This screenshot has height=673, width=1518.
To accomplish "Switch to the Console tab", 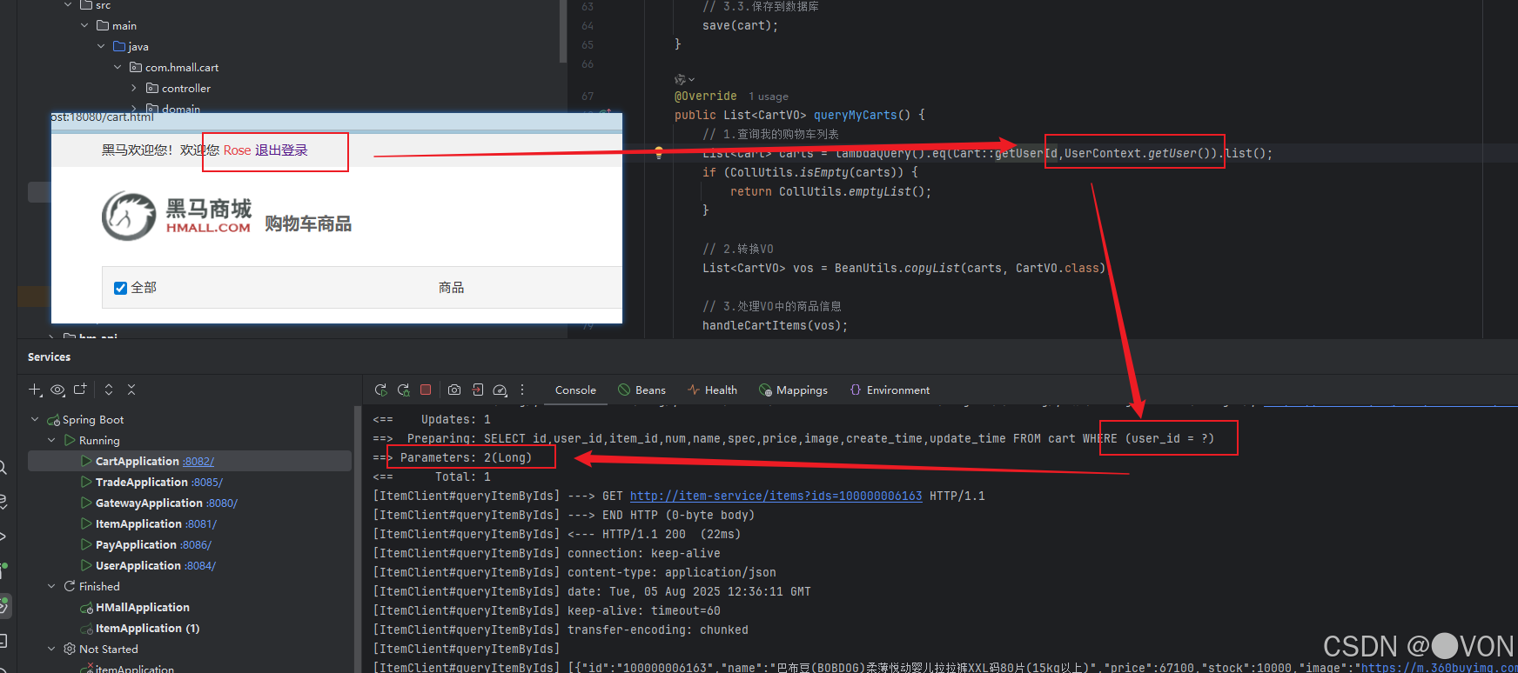I will (x=575, y=390).
